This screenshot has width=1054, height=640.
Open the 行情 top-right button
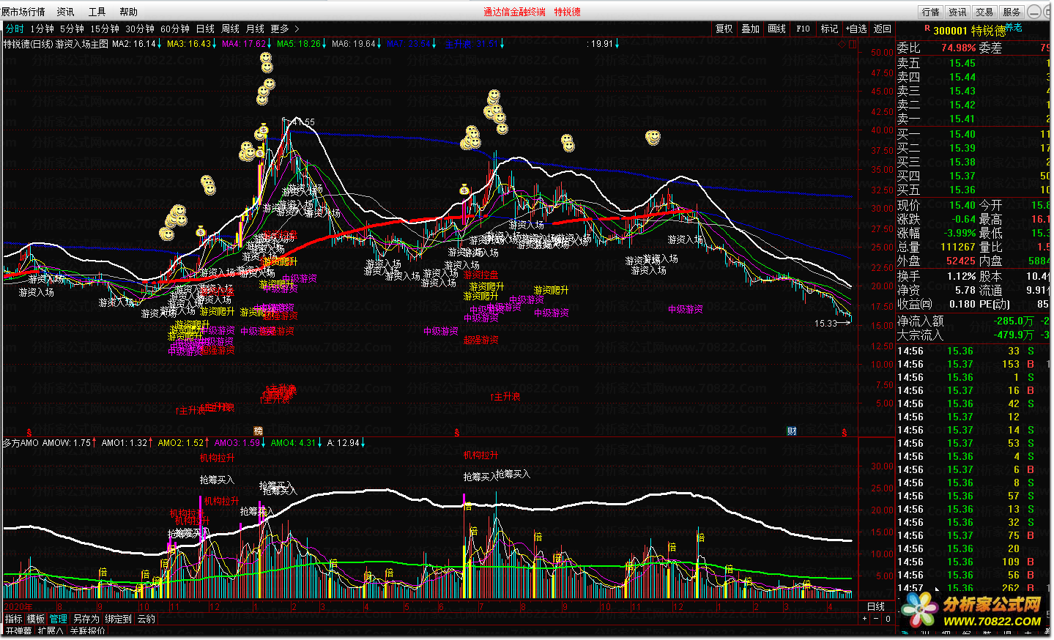point(931,12)
